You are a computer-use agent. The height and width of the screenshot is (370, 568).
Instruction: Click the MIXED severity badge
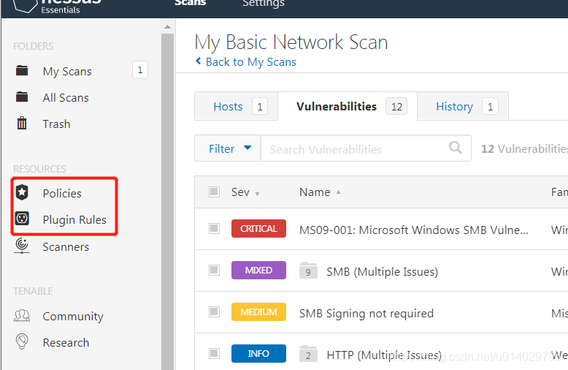tap(258, 271)
